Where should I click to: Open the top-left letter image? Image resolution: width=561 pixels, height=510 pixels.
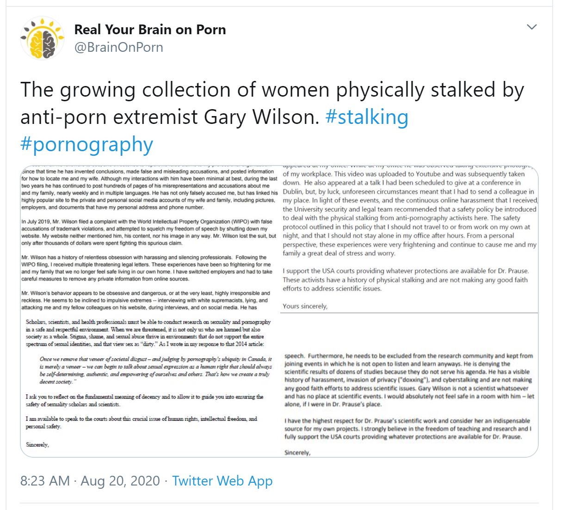(x=149, y=238)
